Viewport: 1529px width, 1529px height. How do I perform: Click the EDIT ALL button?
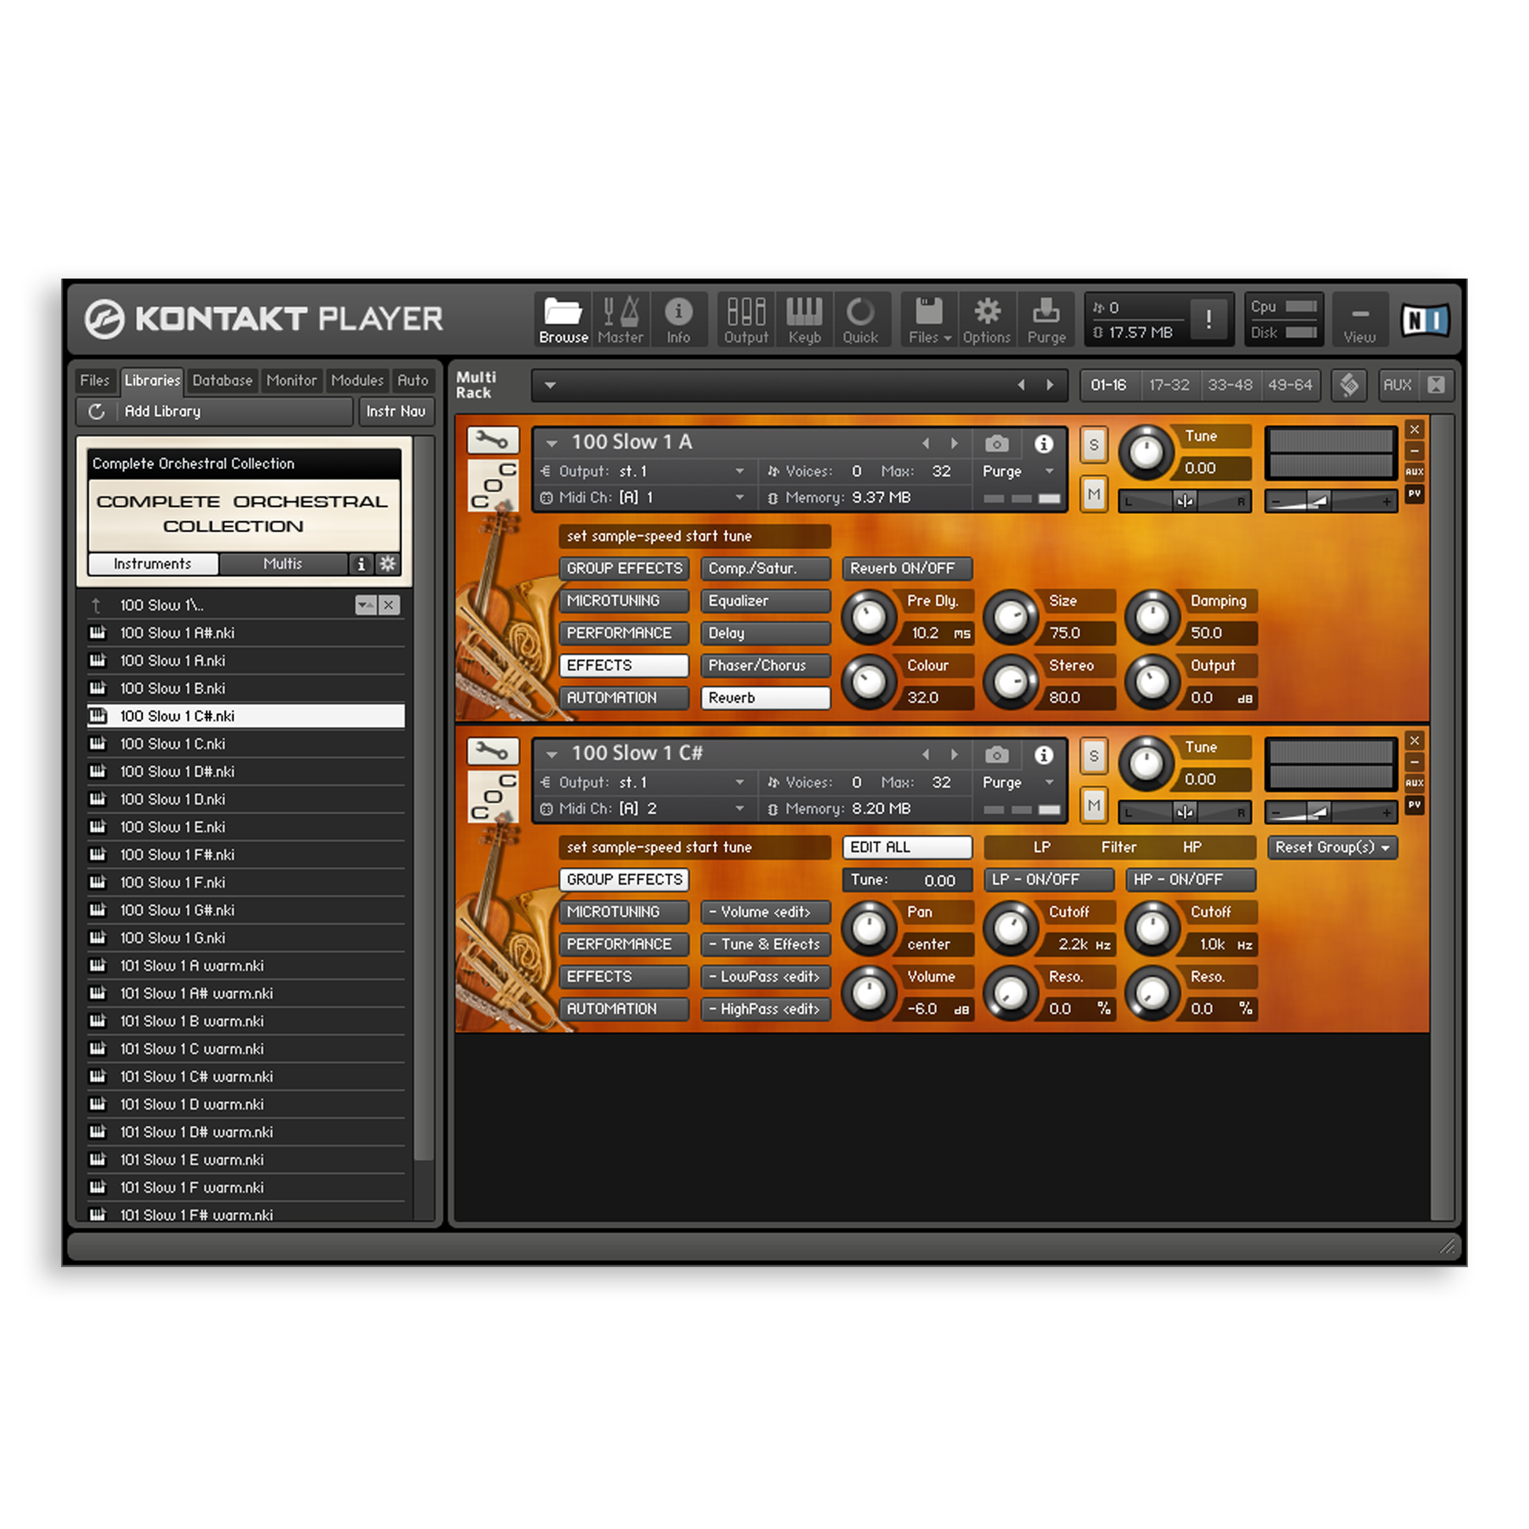click(x=907, y=847)
